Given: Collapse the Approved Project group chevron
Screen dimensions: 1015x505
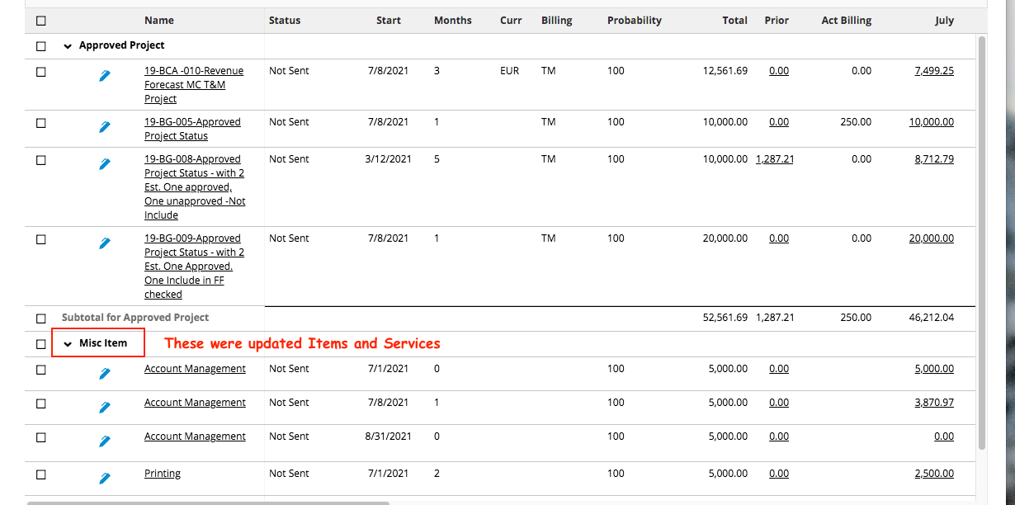Looking at the screenshot, I should click(68, 46).
